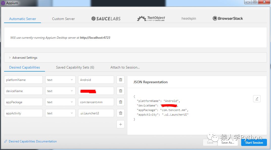Select the Sauce Labs server tab
The width and height of the screenshot is (271, 150).
(106, 18)
